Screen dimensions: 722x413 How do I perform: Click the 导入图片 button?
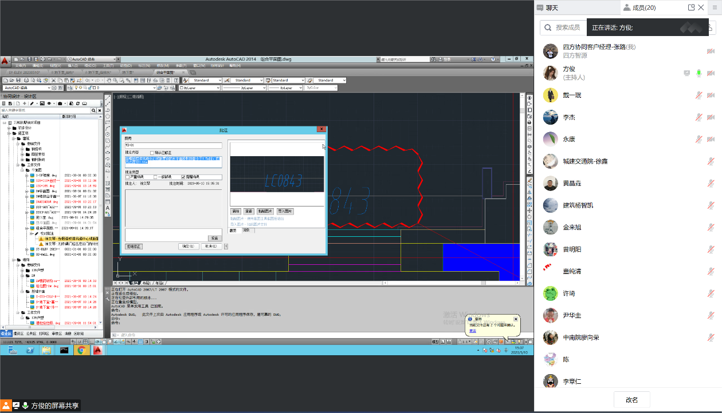point(285,212)
